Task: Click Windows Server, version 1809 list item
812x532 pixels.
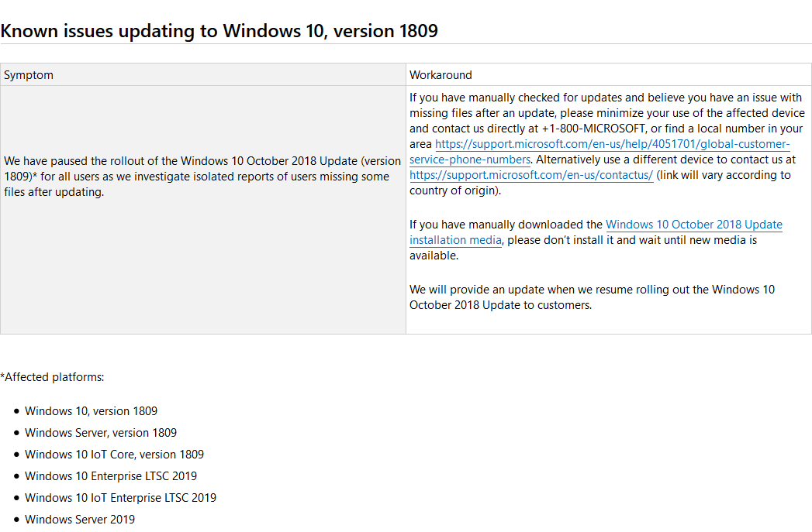Action: [x=101, y=433]
